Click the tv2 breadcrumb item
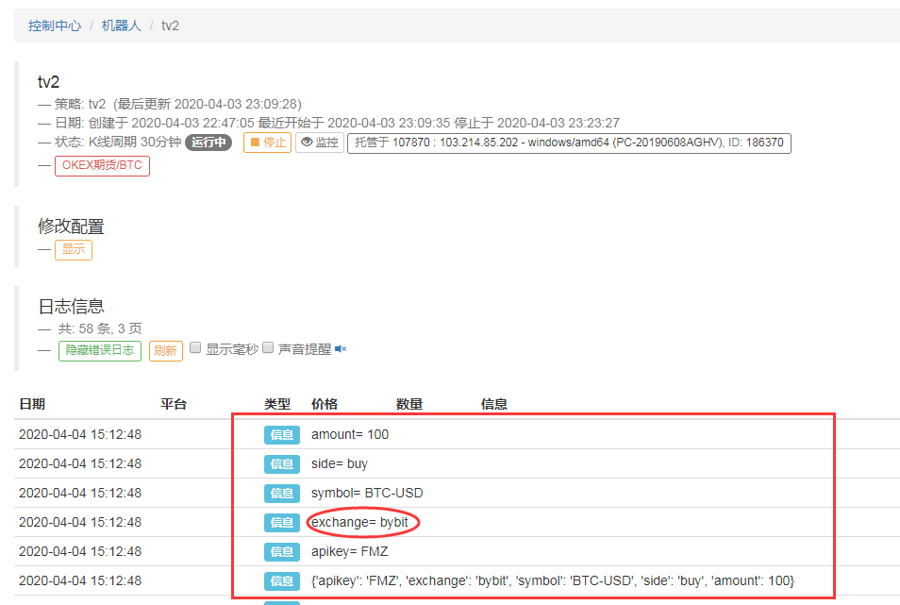900x605 pixels. click(170, 25)
